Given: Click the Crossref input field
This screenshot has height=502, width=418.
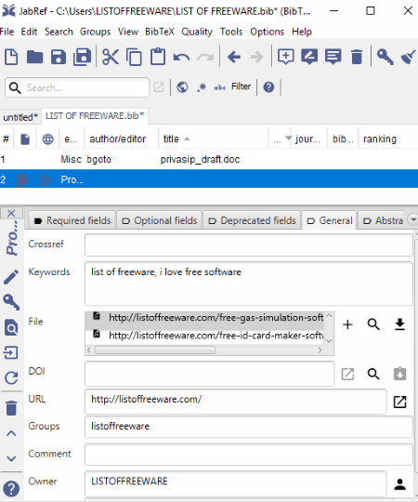Looking at the screenshot, I should click(249, 244).
